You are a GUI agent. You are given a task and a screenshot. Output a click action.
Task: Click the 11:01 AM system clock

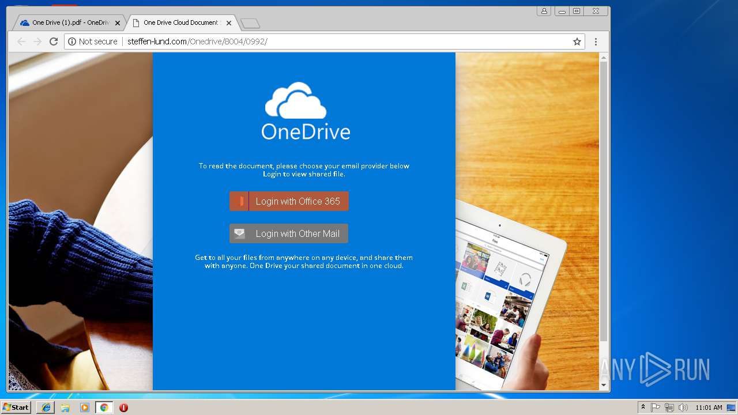(709, 408)
